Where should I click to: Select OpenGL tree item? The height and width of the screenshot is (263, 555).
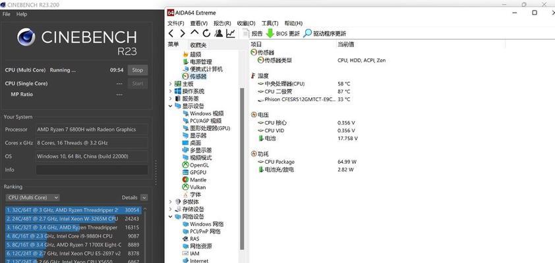tap(196, 165)
